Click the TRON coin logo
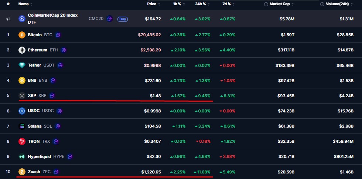The image size is (362, 179). [x=22, y=141]
